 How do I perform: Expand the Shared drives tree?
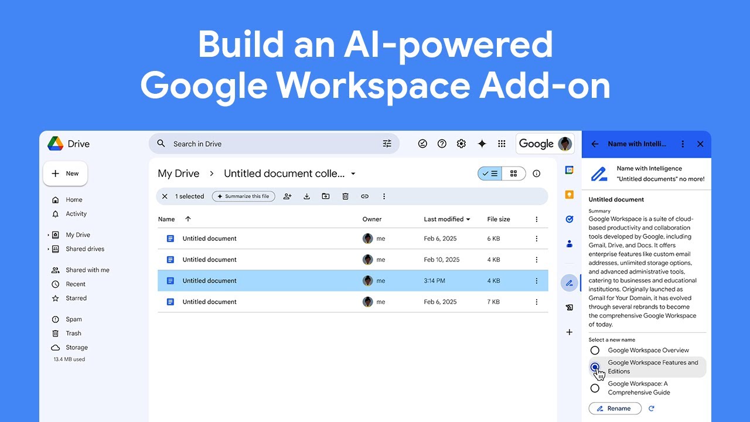pyautogui.click(x=48, y=249)
